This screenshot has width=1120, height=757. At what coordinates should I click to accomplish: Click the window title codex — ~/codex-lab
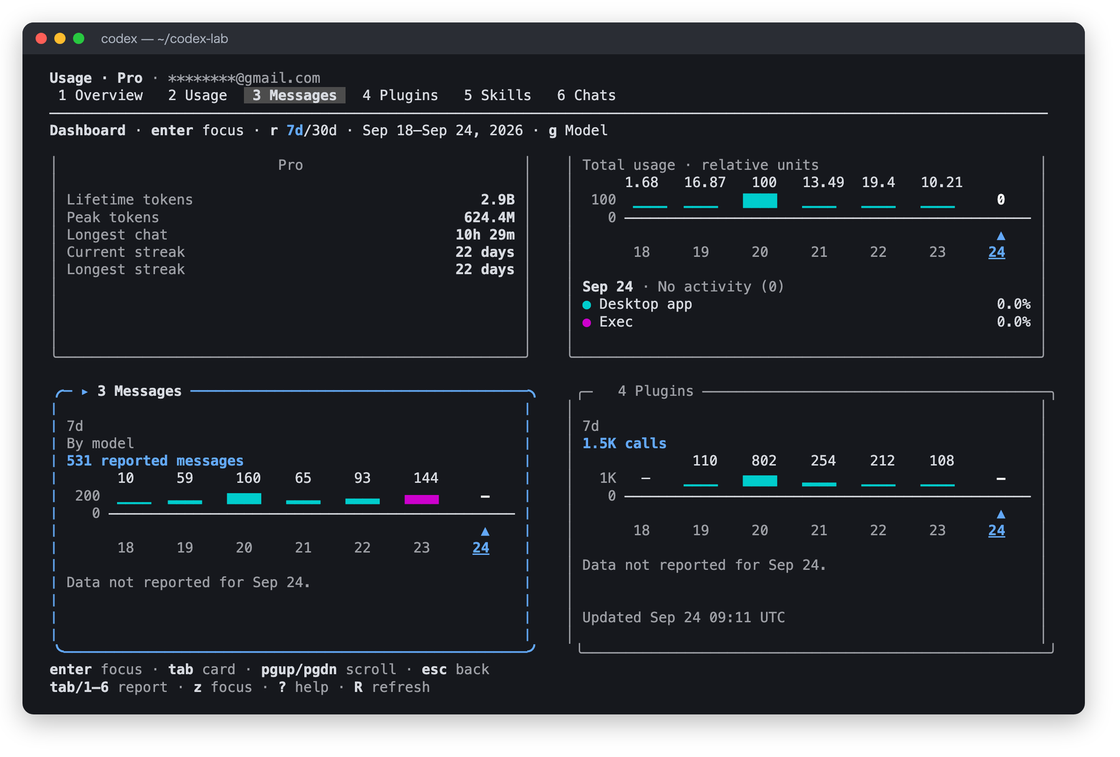click(164, 39)
